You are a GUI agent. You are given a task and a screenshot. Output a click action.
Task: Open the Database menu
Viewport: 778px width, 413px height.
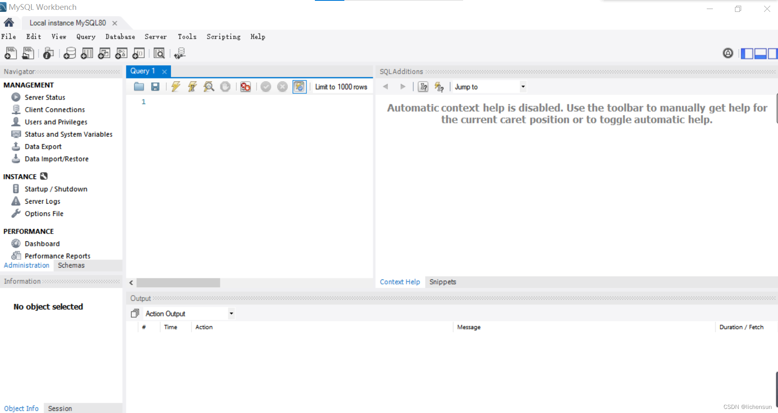click(x=120, y=36)
